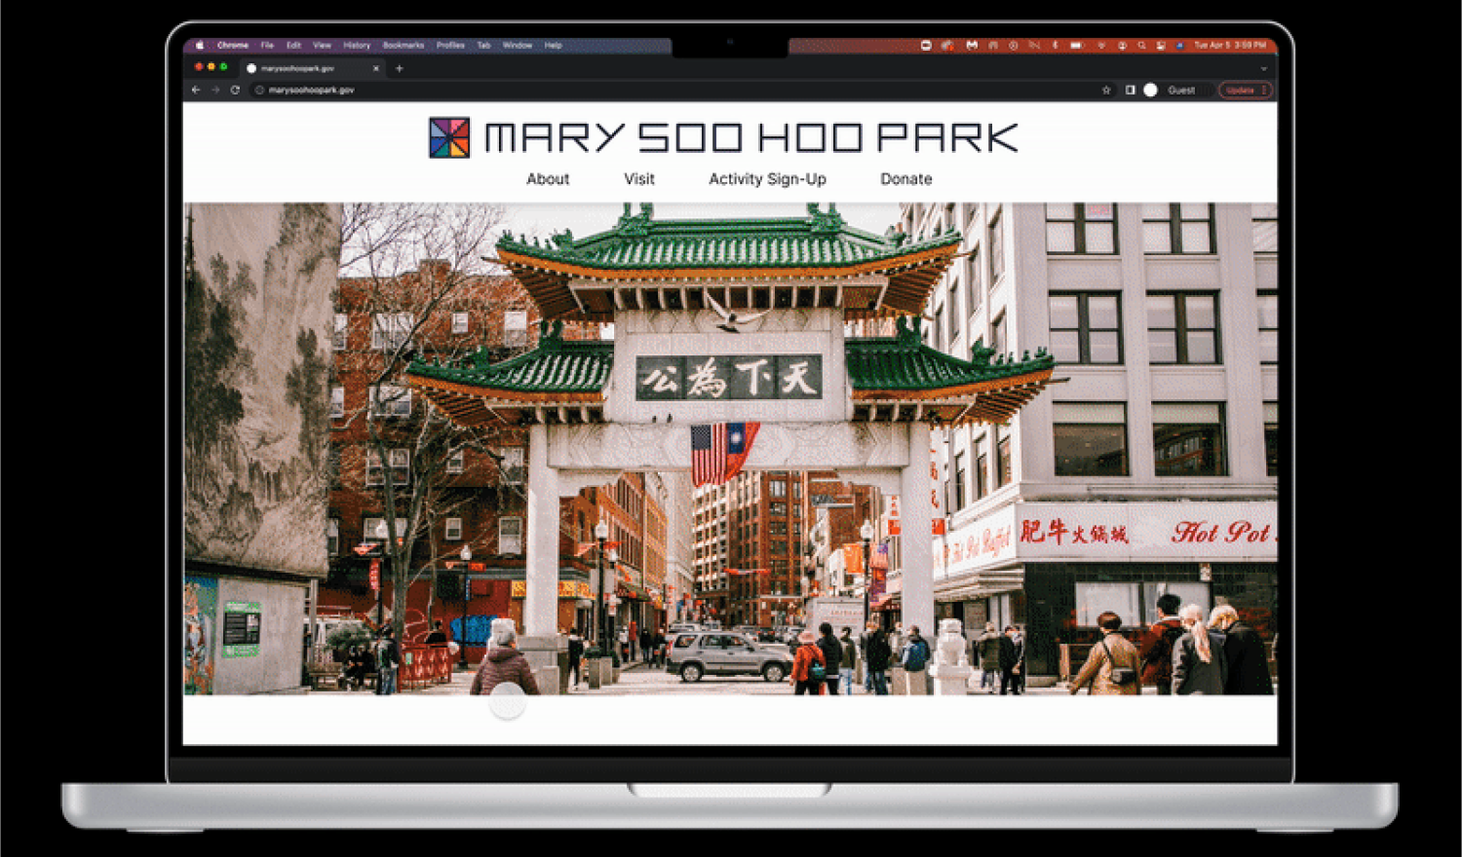Open the Help menu
The width and height of the screenshot is (1462, 857).
click(x=554, y=45)
